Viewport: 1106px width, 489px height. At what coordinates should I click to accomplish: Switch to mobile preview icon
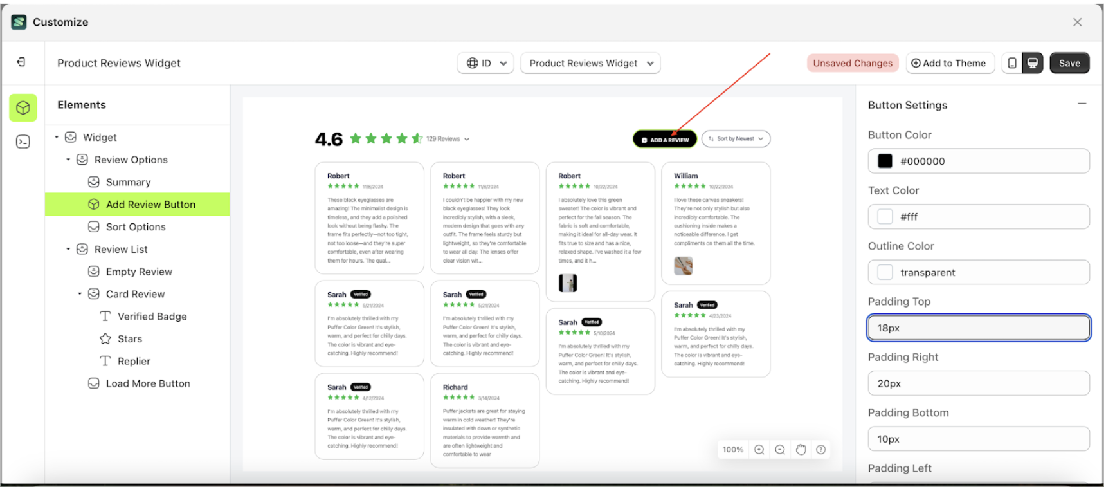tap(1012, 63)
